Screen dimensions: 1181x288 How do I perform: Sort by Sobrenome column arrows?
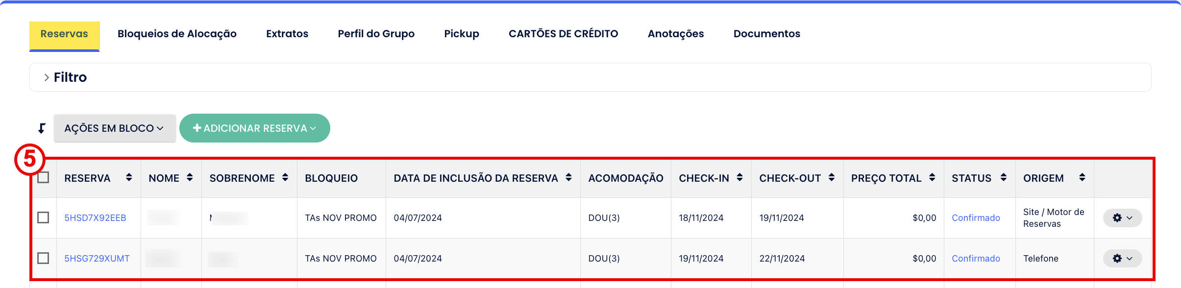coord(285,177)
